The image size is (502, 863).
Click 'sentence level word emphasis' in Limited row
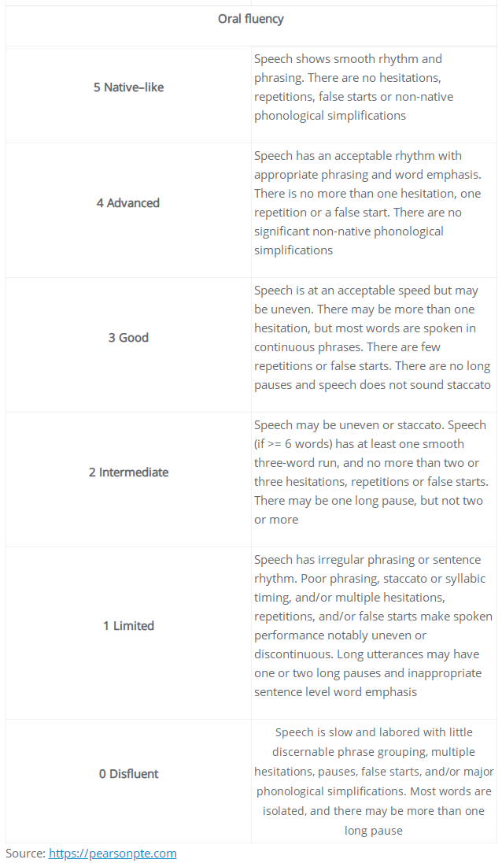coord(335,692)
